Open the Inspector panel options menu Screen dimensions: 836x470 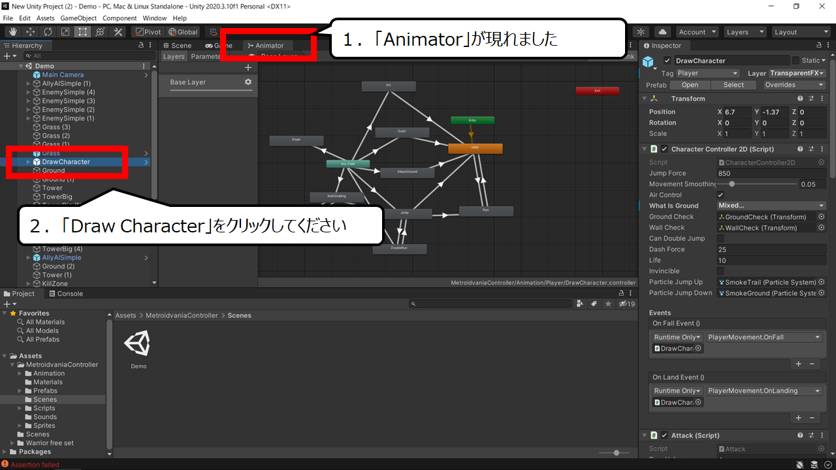click(829, 46)
